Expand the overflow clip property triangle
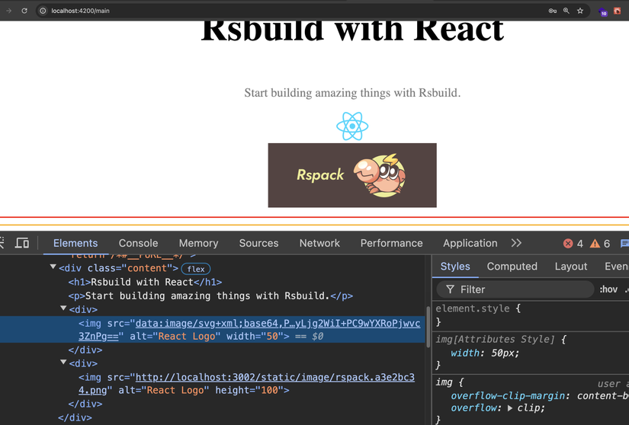 [510, 408]
